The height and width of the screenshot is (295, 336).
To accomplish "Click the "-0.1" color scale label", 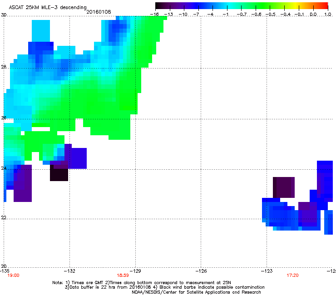I will click(x=299, y=15).
